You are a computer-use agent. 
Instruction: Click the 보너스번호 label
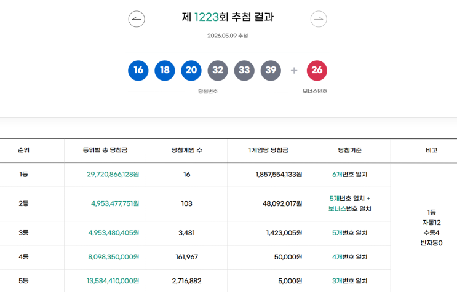click(315, 91)
